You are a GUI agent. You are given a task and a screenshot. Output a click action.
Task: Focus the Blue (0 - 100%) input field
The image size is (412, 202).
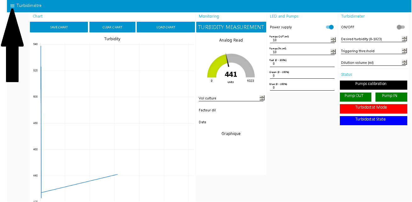(302, 88)
